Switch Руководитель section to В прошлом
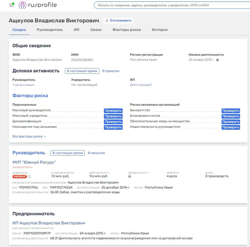This screenshot has width=250, height=247. point(96,153)
